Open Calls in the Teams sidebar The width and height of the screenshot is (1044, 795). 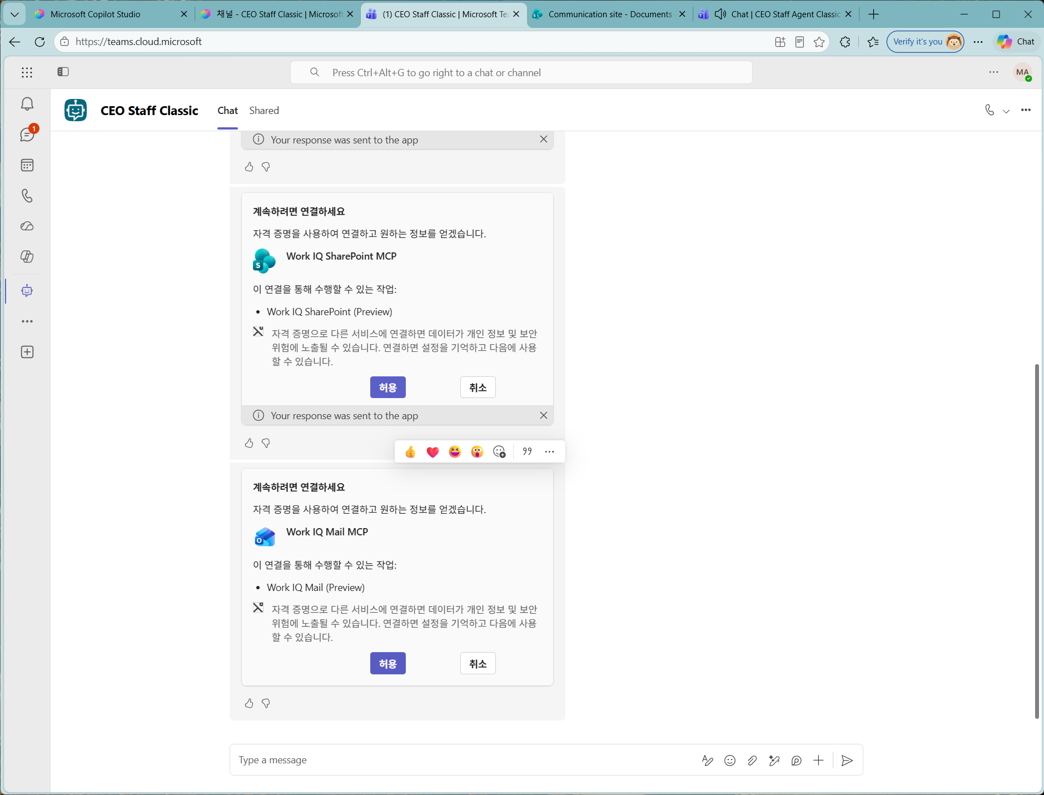tap(27, 196)
